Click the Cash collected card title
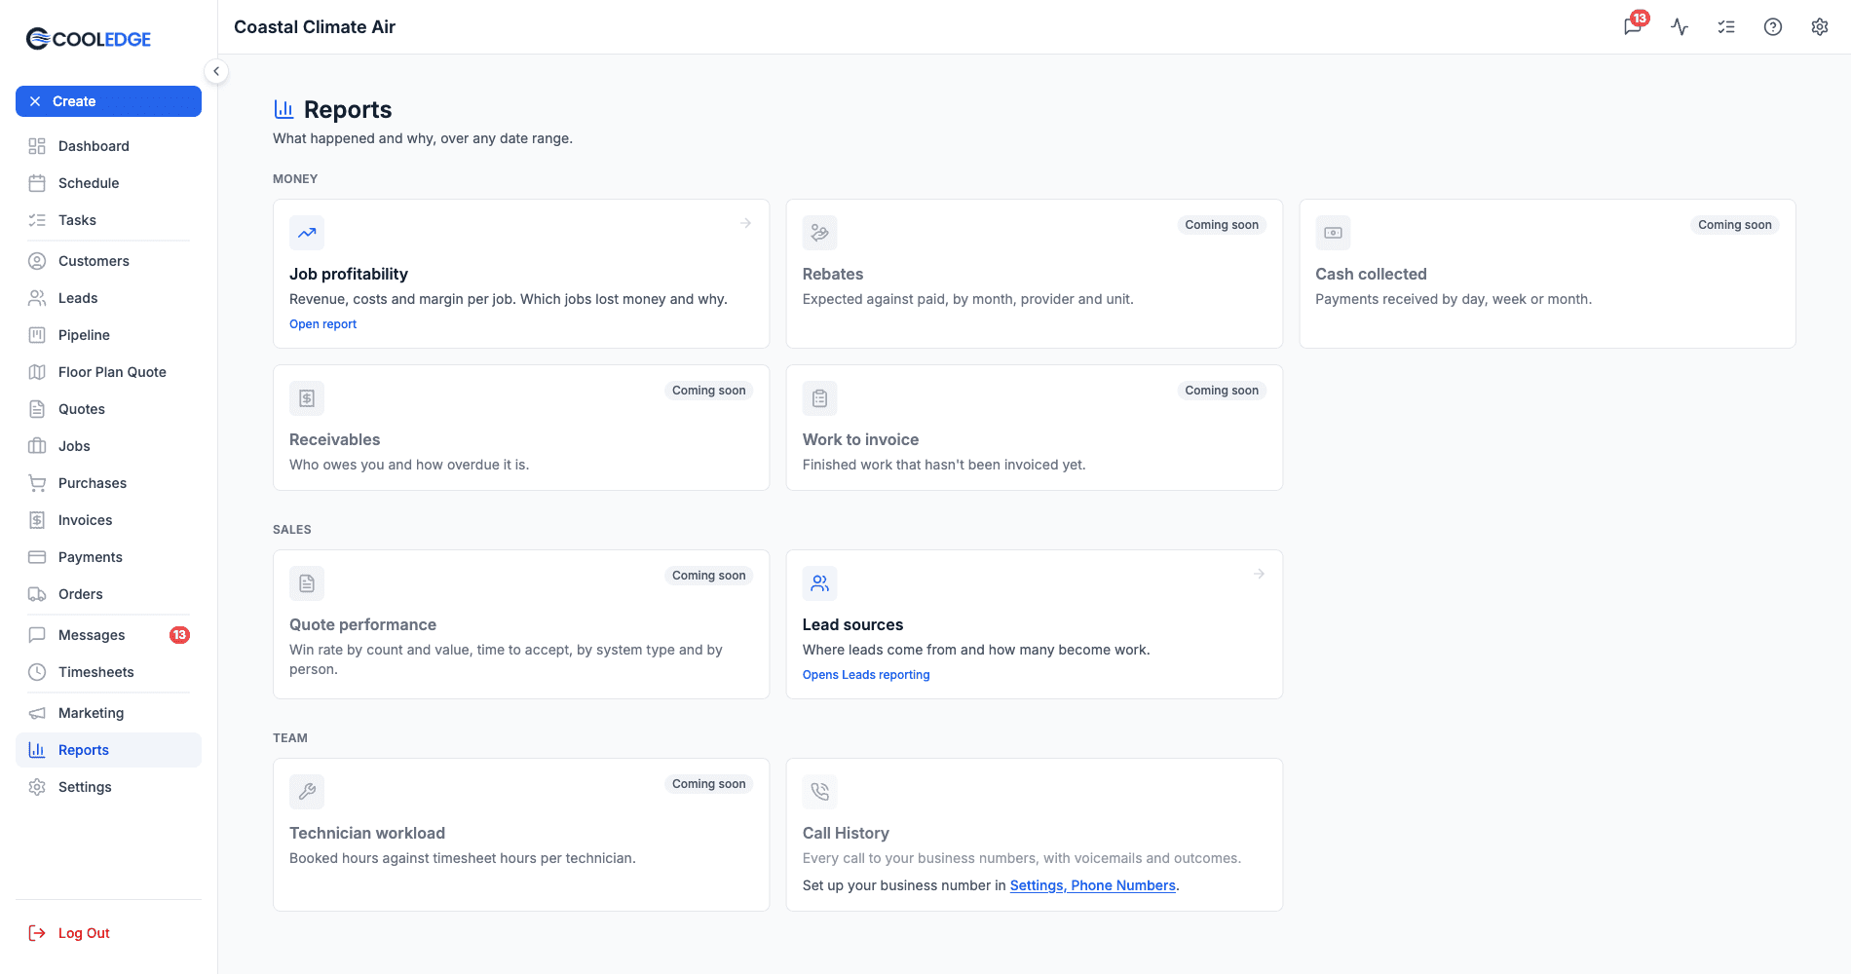This screenshot has width=1851, height=974. tap(1371, 275)
